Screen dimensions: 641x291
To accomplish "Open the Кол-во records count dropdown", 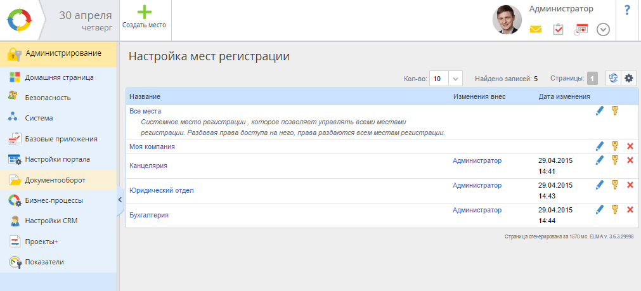I will tap(456, 79).
